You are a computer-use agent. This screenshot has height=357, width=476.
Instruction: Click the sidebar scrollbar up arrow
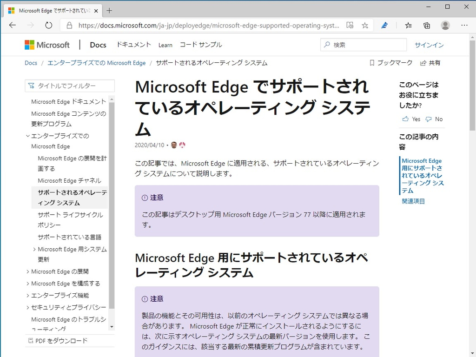tap(112, 99)
